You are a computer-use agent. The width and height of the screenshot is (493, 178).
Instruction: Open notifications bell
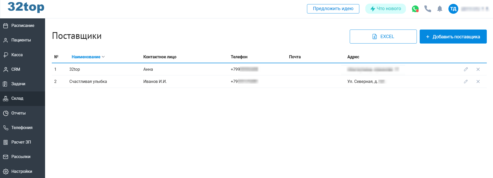pyautogui.click(x=440, y=9)
